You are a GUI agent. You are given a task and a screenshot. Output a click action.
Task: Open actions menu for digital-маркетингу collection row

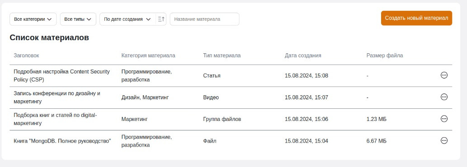[x=444, y=119]
